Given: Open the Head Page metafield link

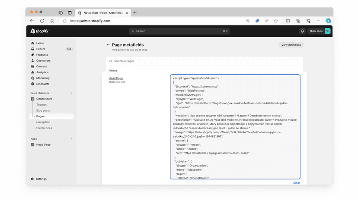Looking at the screenshot, I should click(x=115, y=78).
